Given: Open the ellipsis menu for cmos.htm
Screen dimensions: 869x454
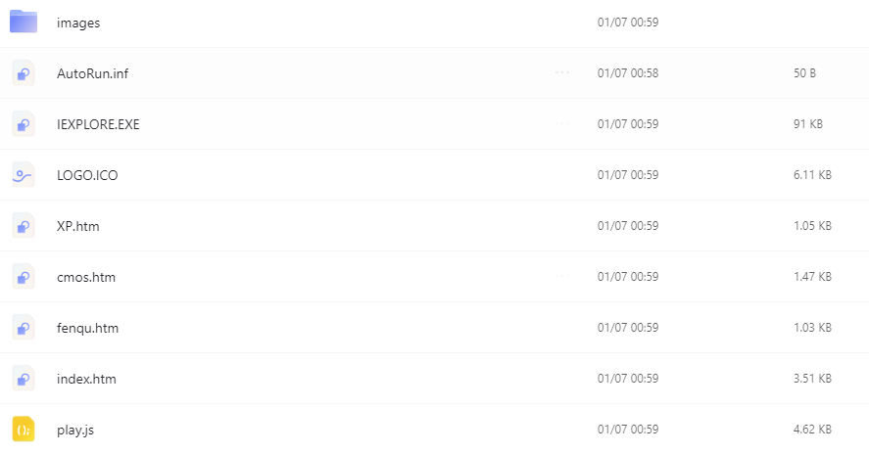Looking at the screenshot, I should tap(562, 276).
